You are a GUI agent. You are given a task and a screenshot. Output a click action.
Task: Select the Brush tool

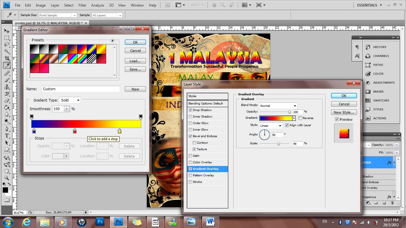pyautogui.click(x=7, y=80)
